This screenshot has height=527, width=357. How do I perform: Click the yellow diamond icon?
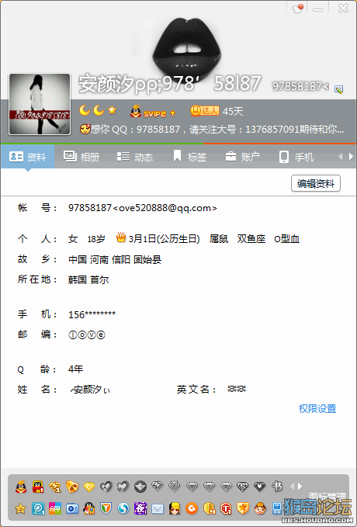[x=89, y=487]
